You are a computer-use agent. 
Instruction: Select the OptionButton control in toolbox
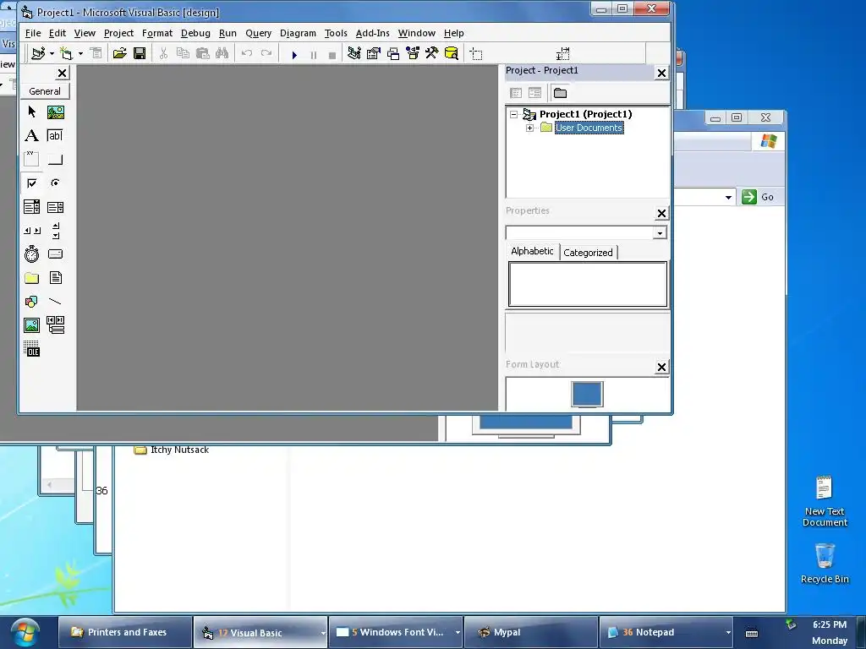pos(55,183)
